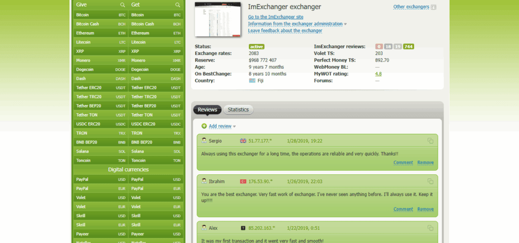Select Payeer USD in the Give column

[x=101, y=234]
